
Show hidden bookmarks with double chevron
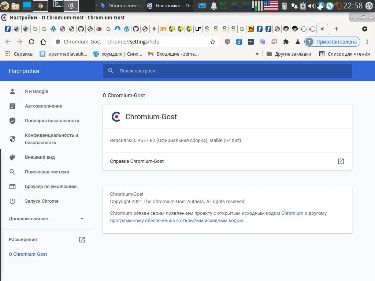tap(257, 54)
